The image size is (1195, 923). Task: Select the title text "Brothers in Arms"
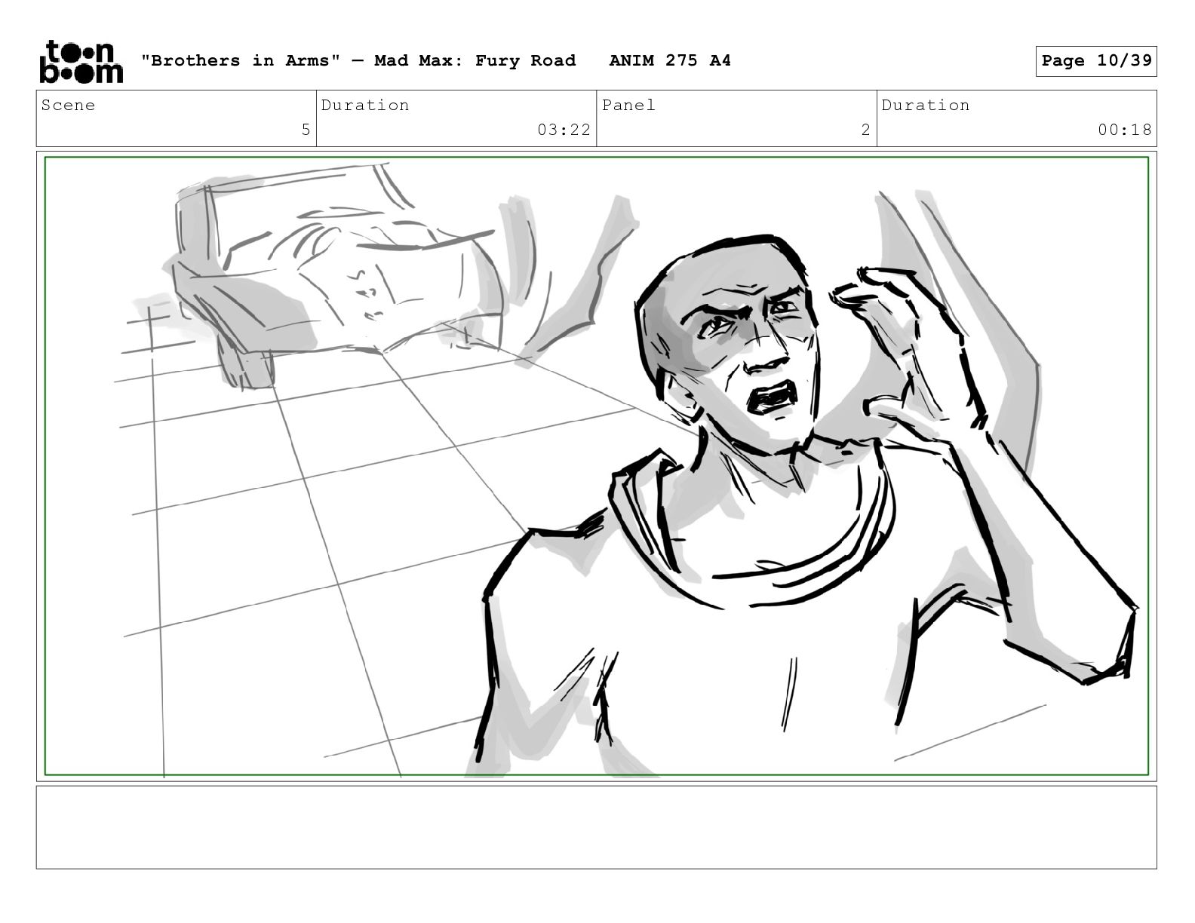[241, 60]
